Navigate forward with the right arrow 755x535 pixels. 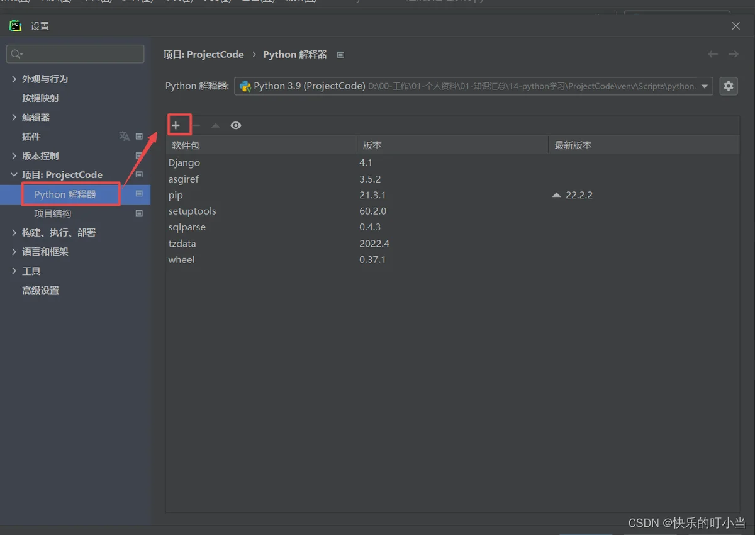734,54
